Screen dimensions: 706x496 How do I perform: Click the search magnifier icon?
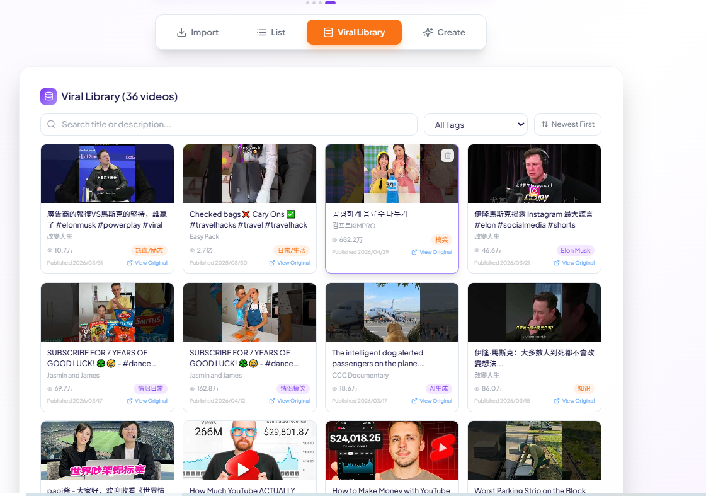tap(52, 124)
